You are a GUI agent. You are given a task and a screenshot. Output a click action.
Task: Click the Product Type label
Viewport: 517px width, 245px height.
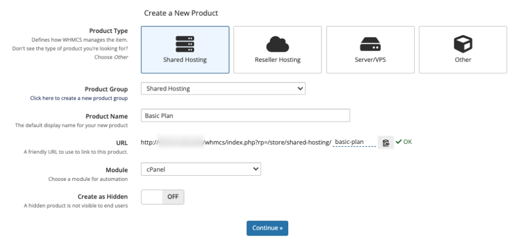coord(109,31)
